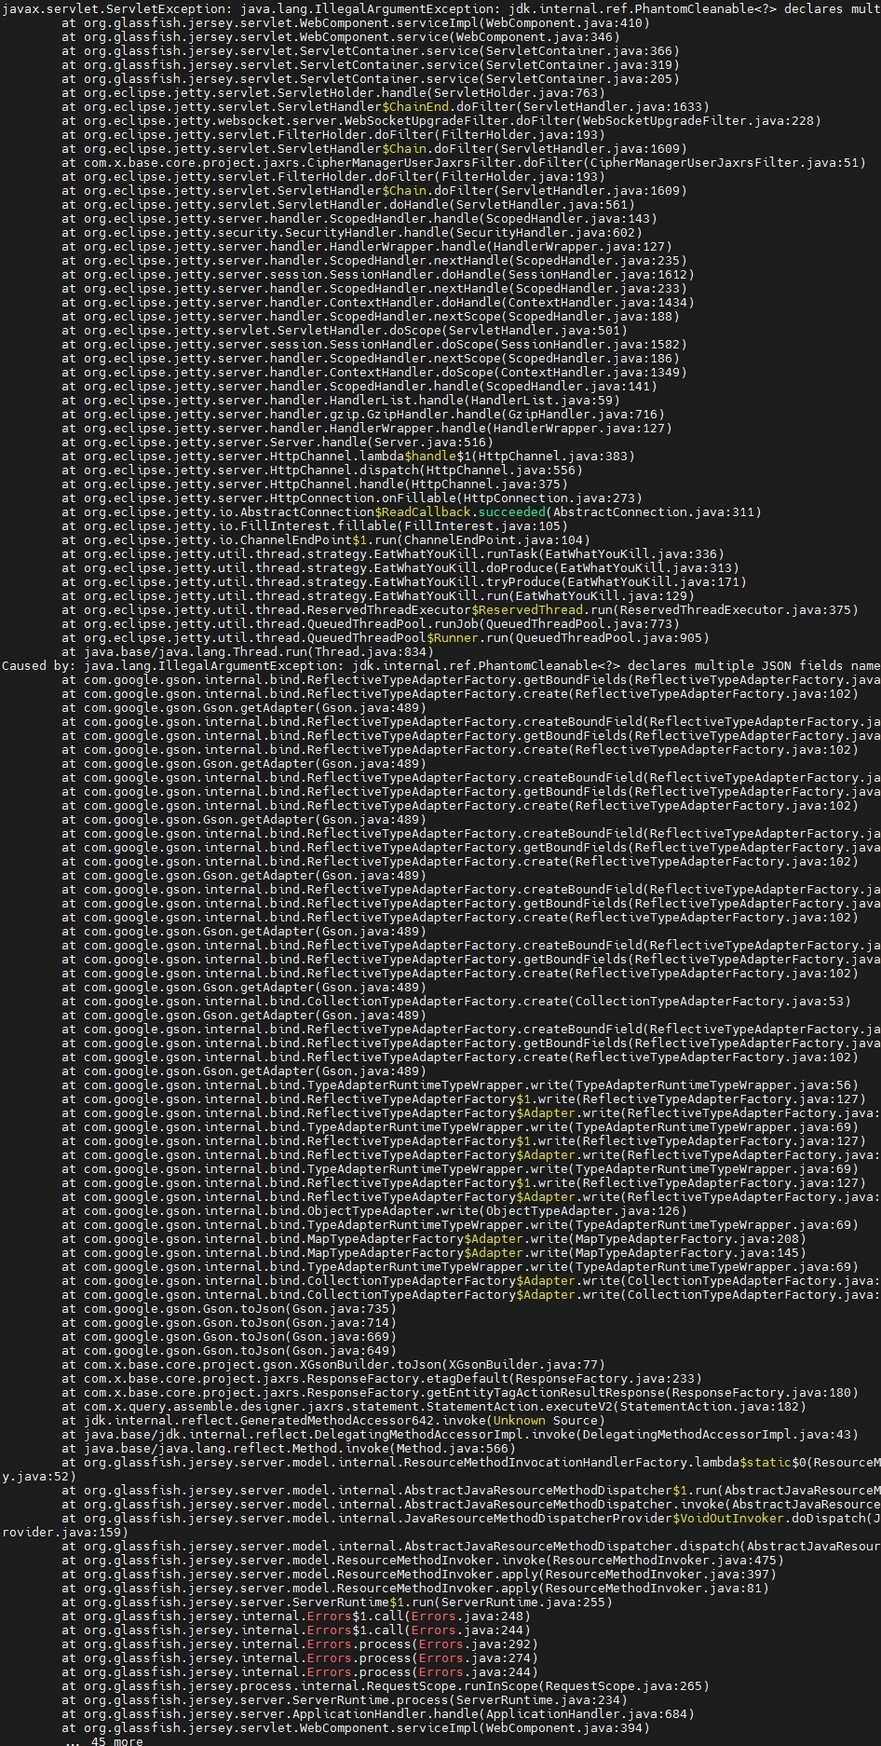The image size is (881, 1746).
Task: Click the ServletHandler$ChainEnd.doFilter line
Action: coord(386,106)
